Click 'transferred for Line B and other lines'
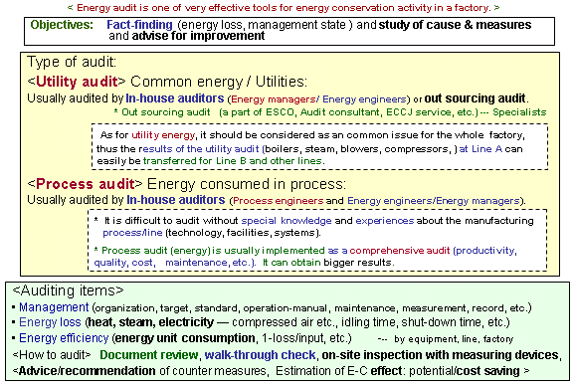The height and width of the screenshot is (386, 575). click(233, 161)
